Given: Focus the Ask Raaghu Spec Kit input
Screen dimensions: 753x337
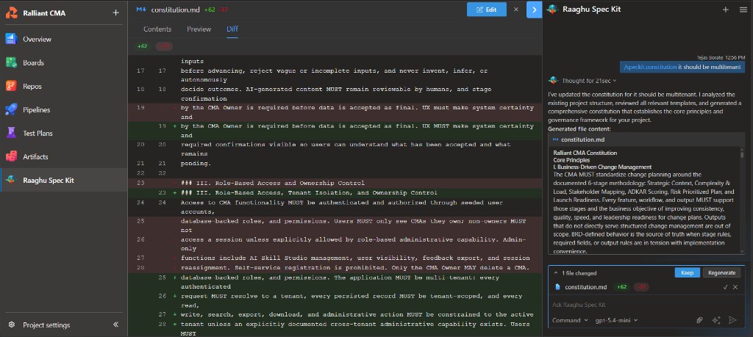Looking at the screenshot, I should [646, 305].
